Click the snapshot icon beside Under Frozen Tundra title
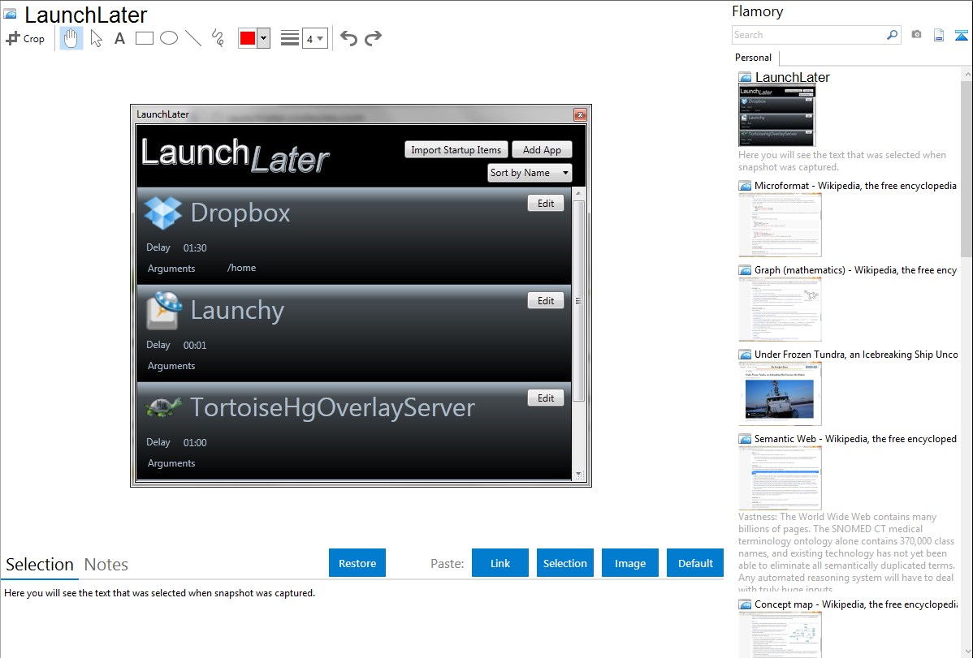This screenshot has width=973, height=658. click(x=746, y=355)
